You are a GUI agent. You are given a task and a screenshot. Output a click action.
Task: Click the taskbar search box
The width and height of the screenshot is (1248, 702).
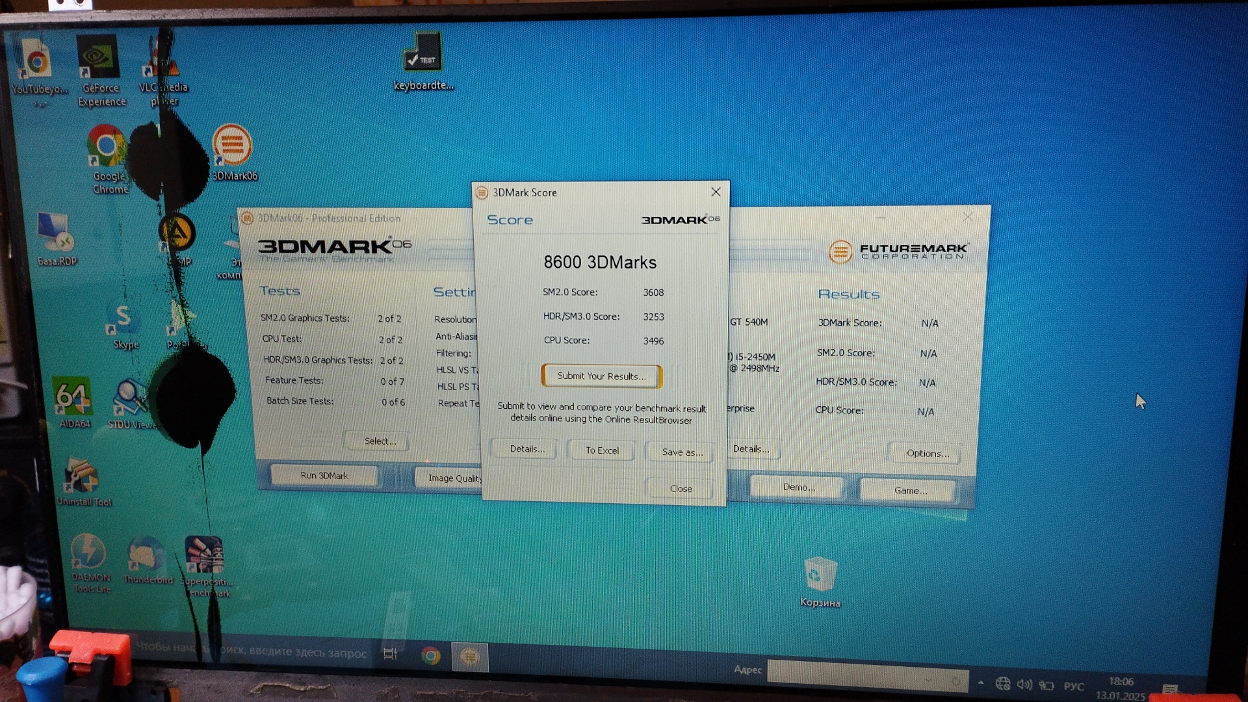pos(250,650)
